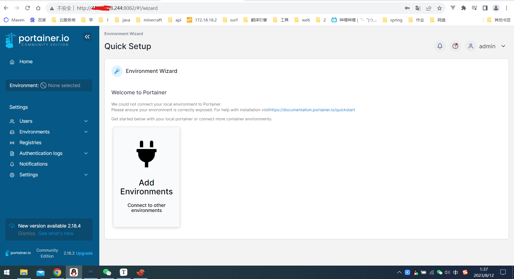Viewport: 514px width, 279px height.
Task: Click the Settings gear icon
Action: 12,175
